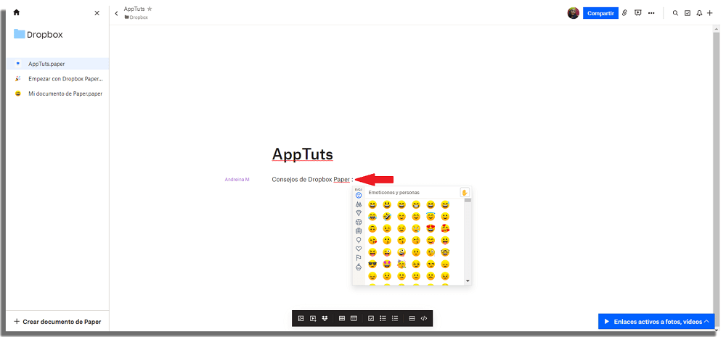Open Empezar con Dropbox Paper document
Viewport: 726px width, 337px height.
click(x=58, y=78)
